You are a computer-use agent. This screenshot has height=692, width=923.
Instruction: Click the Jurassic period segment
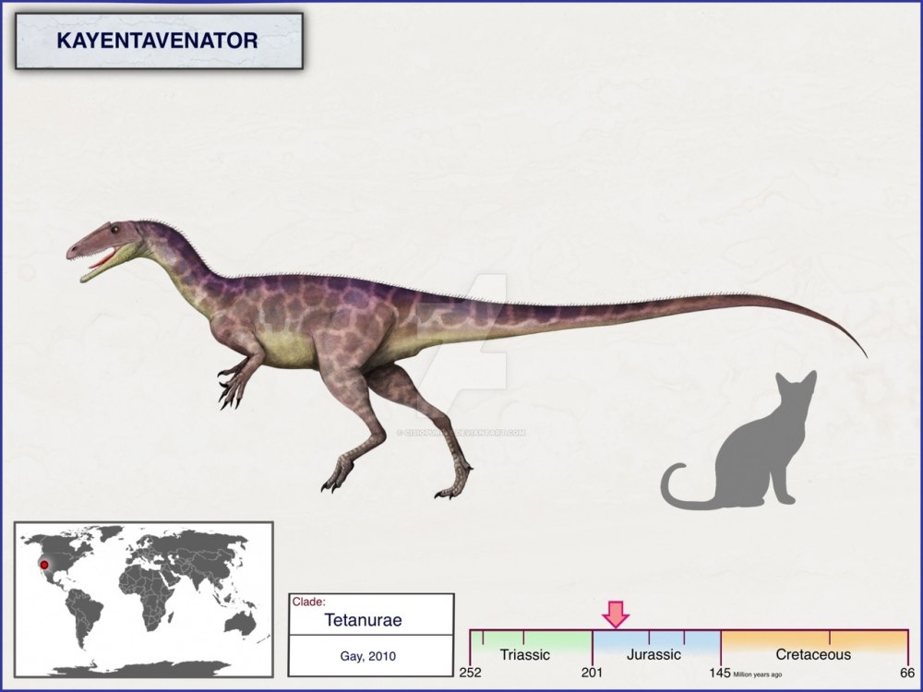click(x=656, y=648)
